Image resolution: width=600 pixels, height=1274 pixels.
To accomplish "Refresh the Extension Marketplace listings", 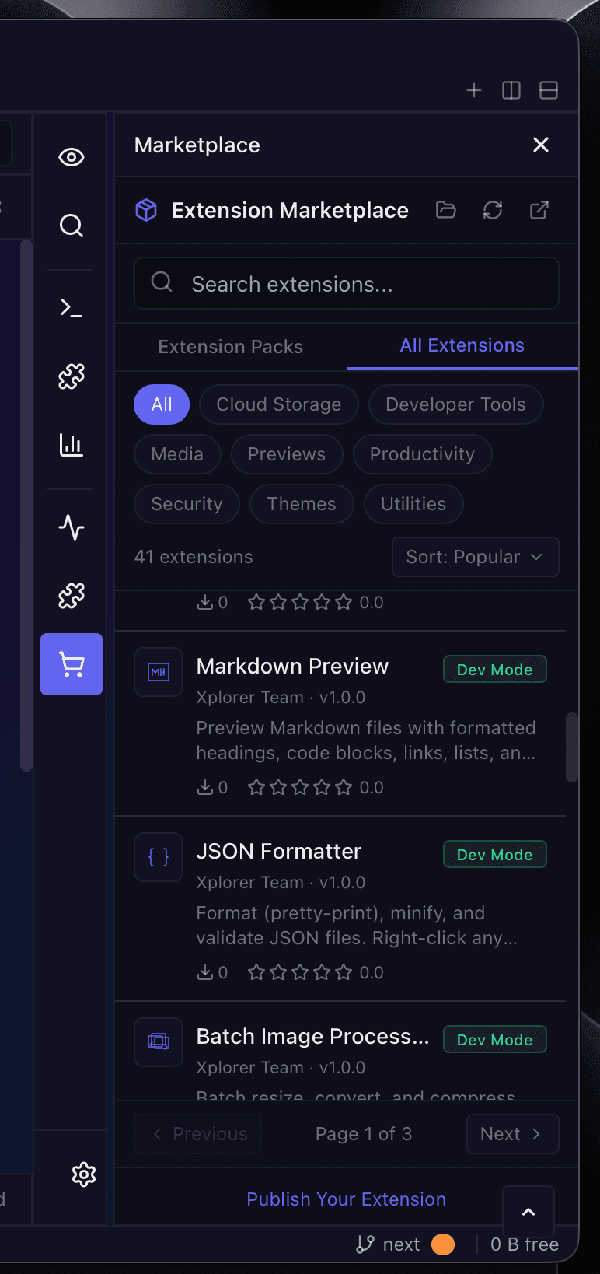I will 493,210.
